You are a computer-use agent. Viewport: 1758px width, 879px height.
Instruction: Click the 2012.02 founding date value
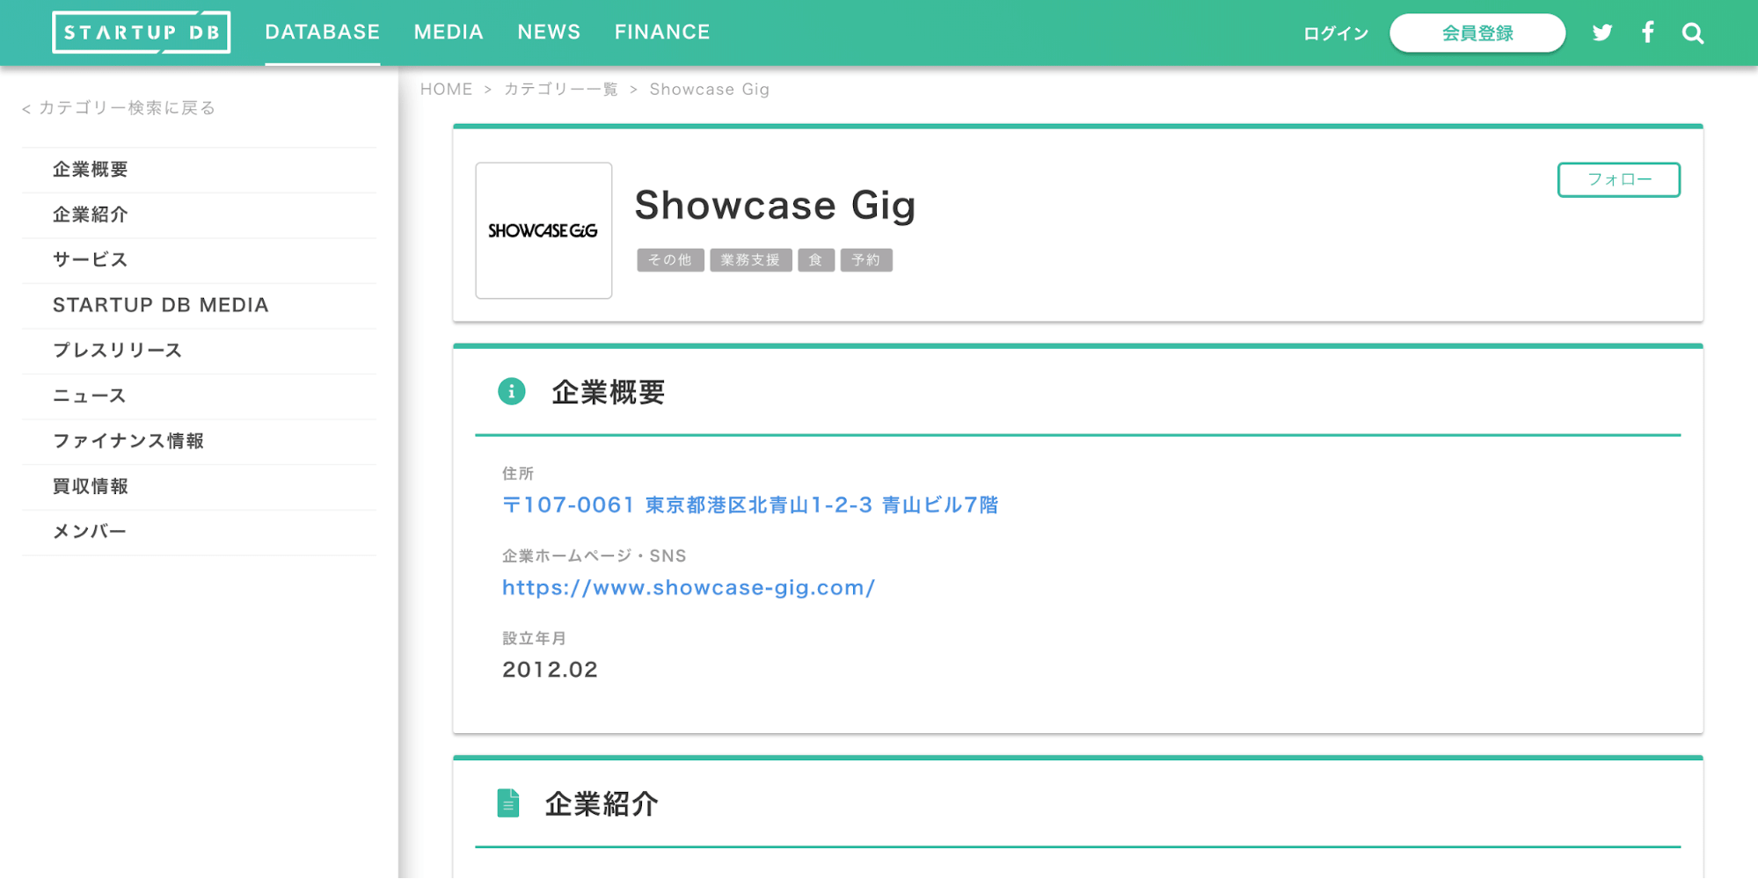[550, 670]
